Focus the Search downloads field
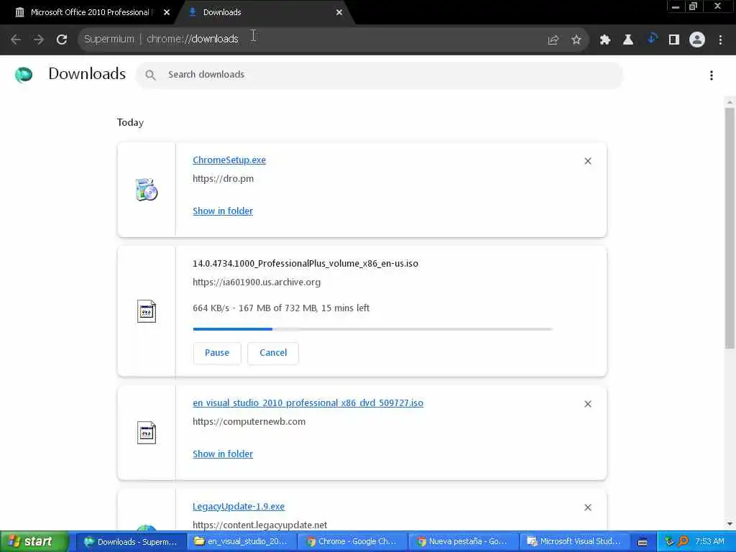Image resolution: width=736 pixels, height=552 pixels. point(379,75)
